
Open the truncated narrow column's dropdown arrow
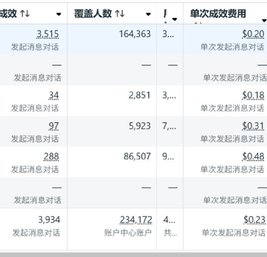pyautogui.click(x=175, y=19)
